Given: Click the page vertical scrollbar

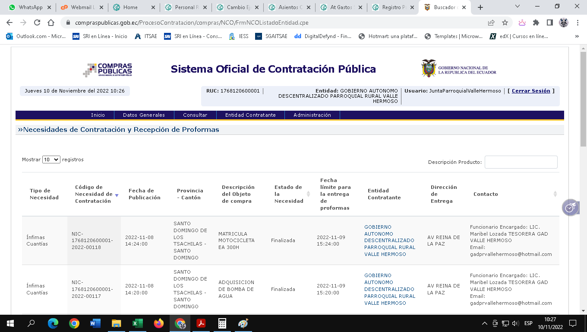Looking at the screenshot, I should 583,173.
